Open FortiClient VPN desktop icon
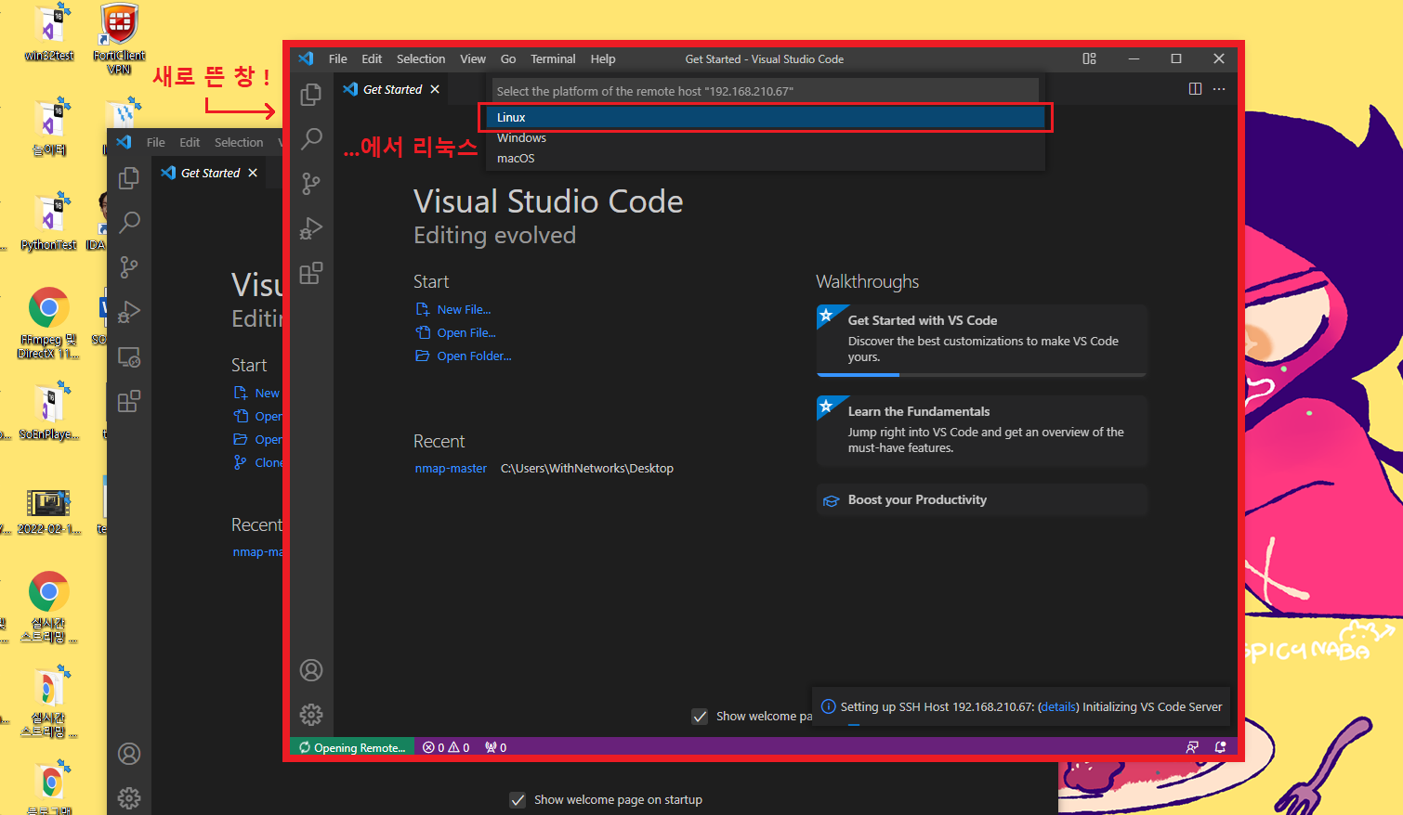The width and height of the screenshot is (1403, 815). [119, 39]
